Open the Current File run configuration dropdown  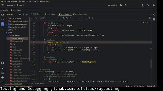pos(113,5)
